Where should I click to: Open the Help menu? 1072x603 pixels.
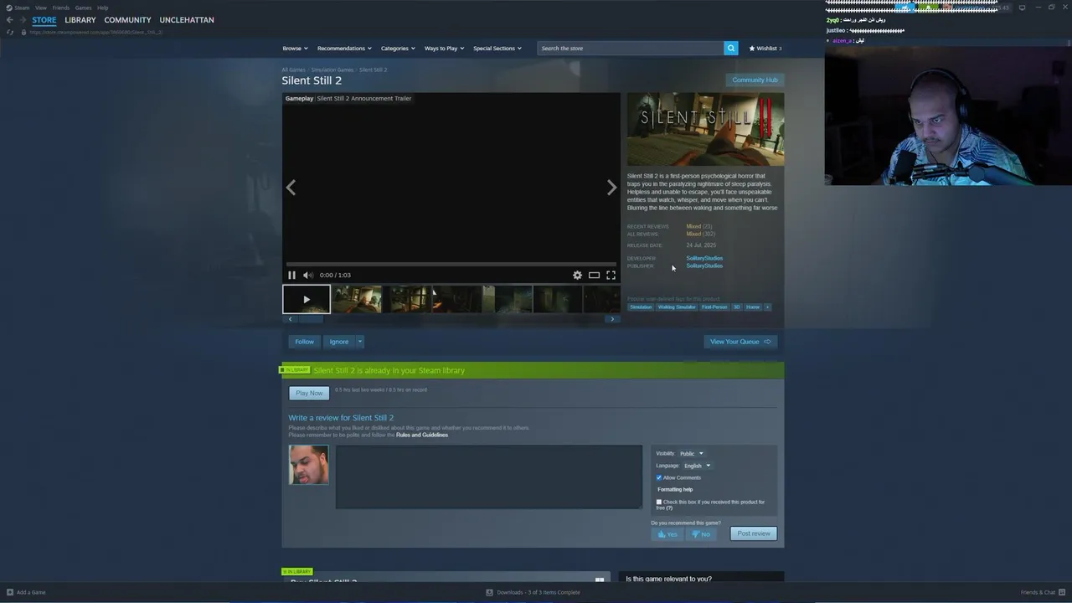coord(102,8)
